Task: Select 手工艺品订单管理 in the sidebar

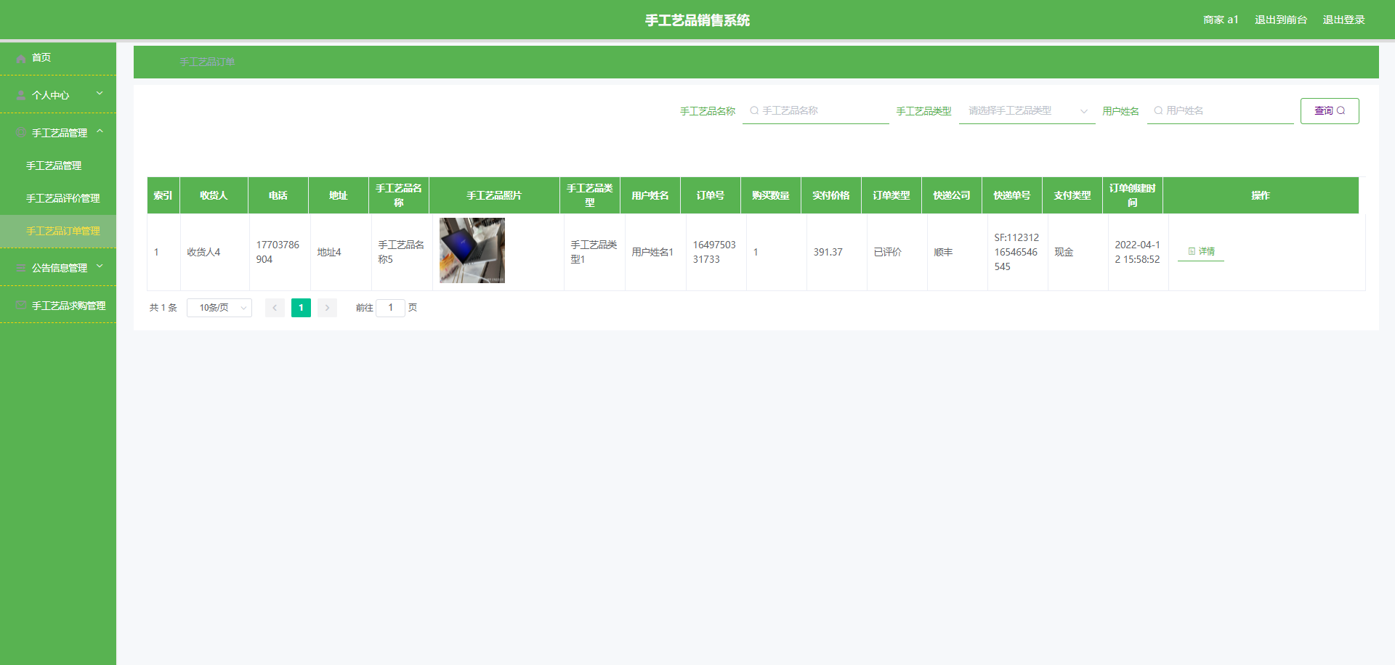Action: 63,231
